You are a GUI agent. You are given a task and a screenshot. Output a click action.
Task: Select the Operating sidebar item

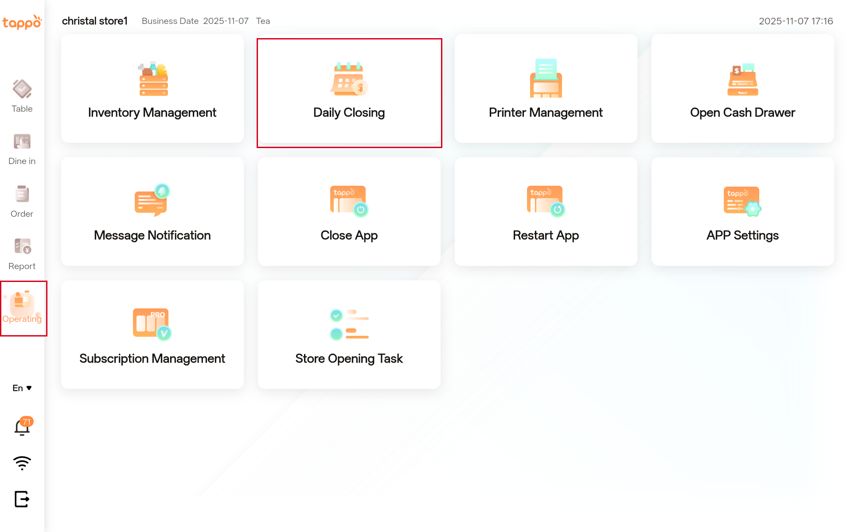click(23, 308)
